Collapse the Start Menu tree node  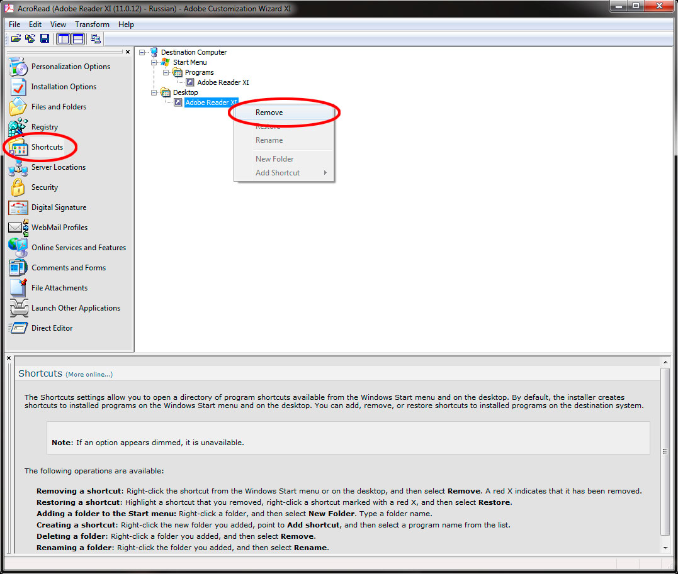154,62
